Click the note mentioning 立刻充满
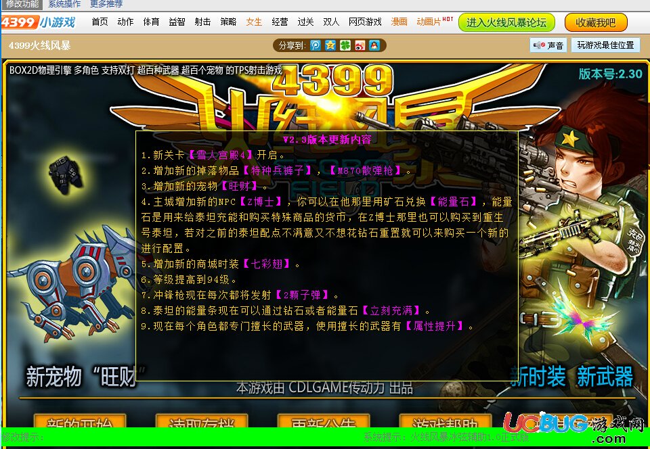 click(x=286, y=310)
